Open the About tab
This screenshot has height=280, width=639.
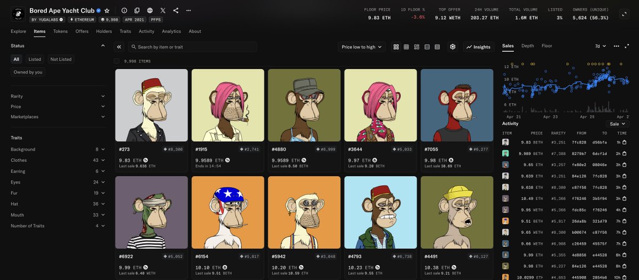[x=195, y=31]
